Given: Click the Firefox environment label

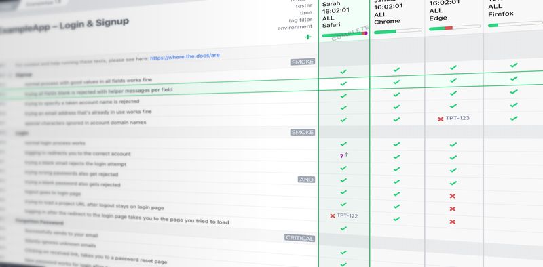Looking at the screenshot, I should [x=501, y=14].
